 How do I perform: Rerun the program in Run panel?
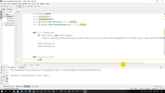pos(4,70)
